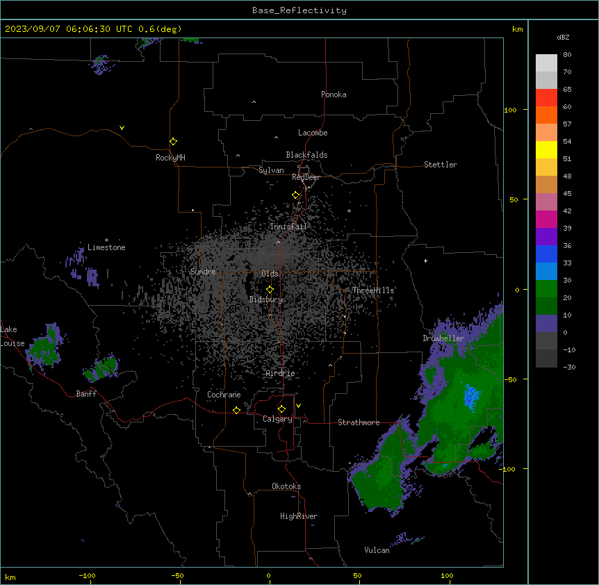
Task: Pick the royal blue legend swatch near 36
Action: tap(546, 254)
